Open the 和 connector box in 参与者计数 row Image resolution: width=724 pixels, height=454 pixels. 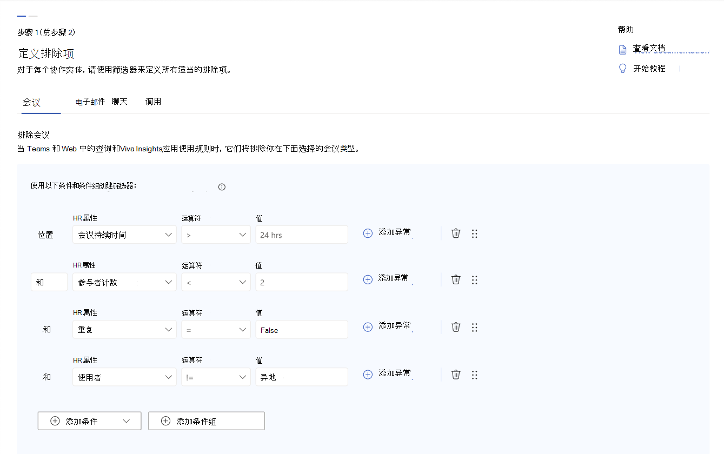click(x=49, y=282)
